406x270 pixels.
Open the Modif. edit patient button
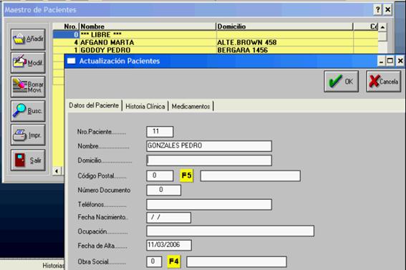(x=28, y=62)
